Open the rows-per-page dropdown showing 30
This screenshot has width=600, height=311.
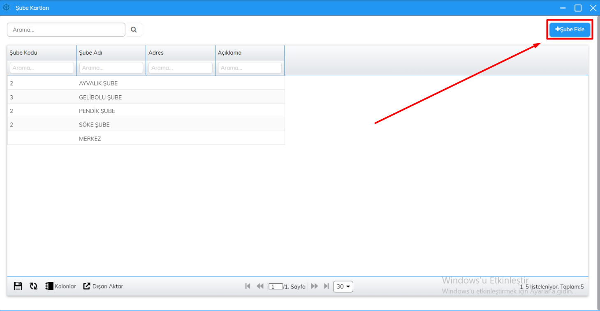point(343,286)
